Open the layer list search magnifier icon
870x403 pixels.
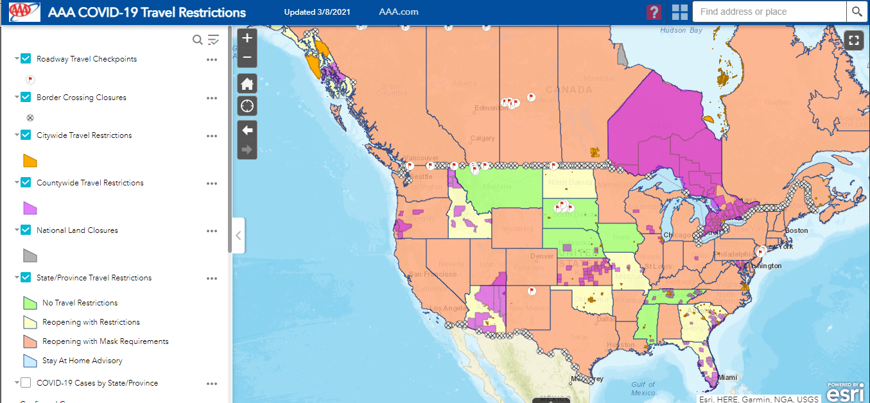197,39
